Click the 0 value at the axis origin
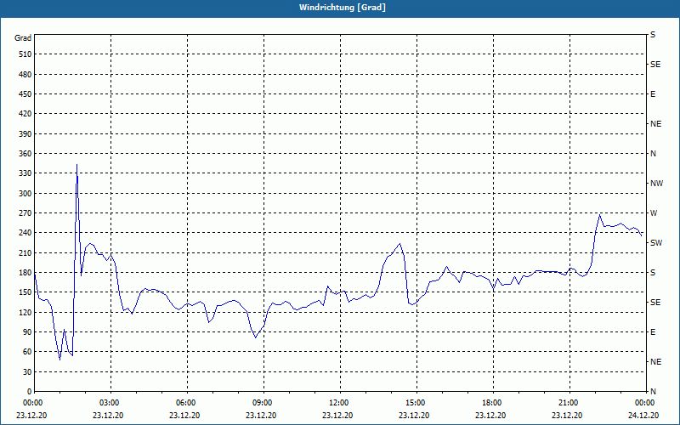 pyautogui.click(x=30, y=392)
